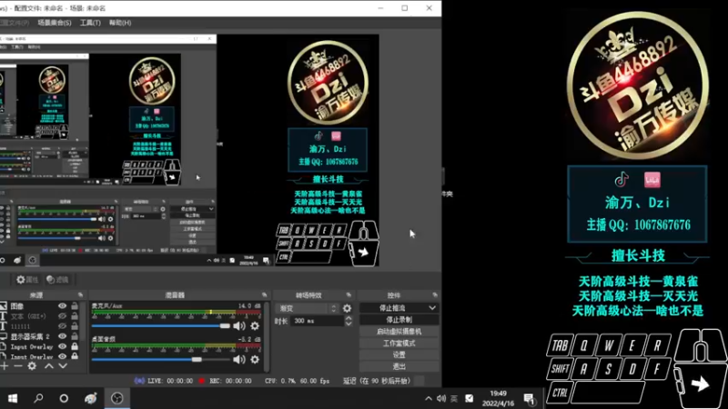
Task: Click the 滤镜 filters button
Action: (57, 280)
